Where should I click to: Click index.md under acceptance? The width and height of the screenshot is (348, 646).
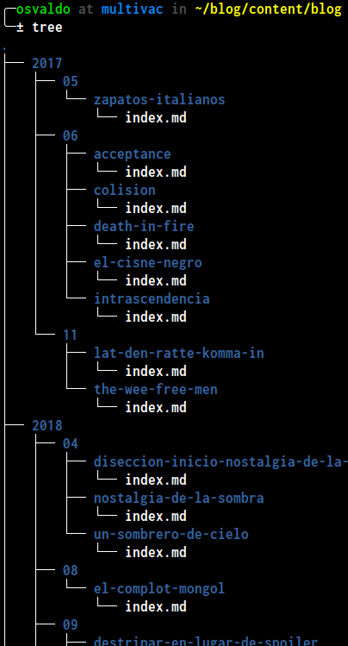pyautogui.click(x=156, y=172)
